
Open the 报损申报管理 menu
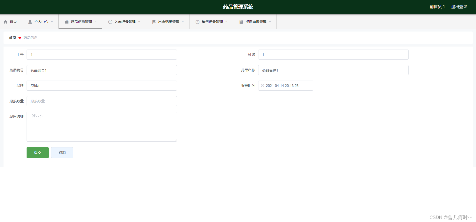tap(255, 22)
